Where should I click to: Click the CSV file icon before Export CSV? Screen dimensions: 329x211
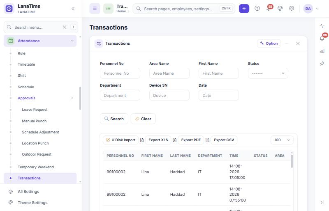pos(207,140)
